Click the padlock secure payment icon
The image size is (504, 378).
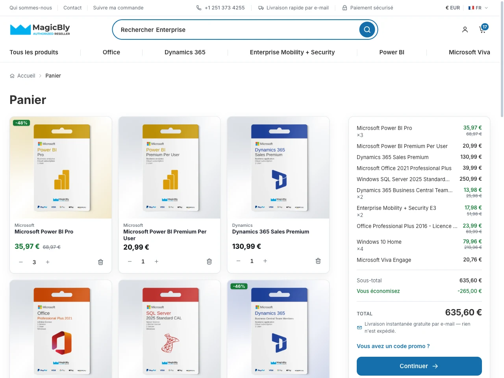(345, 8)
